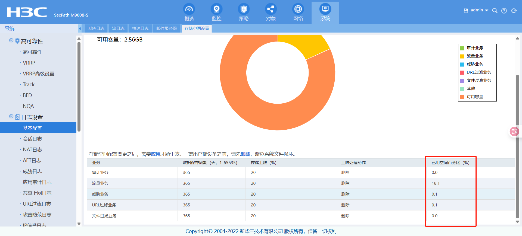Collapse the 高可靠性 navigation group
Viewport: 522px width, 236px height.
tap(11, 40)
